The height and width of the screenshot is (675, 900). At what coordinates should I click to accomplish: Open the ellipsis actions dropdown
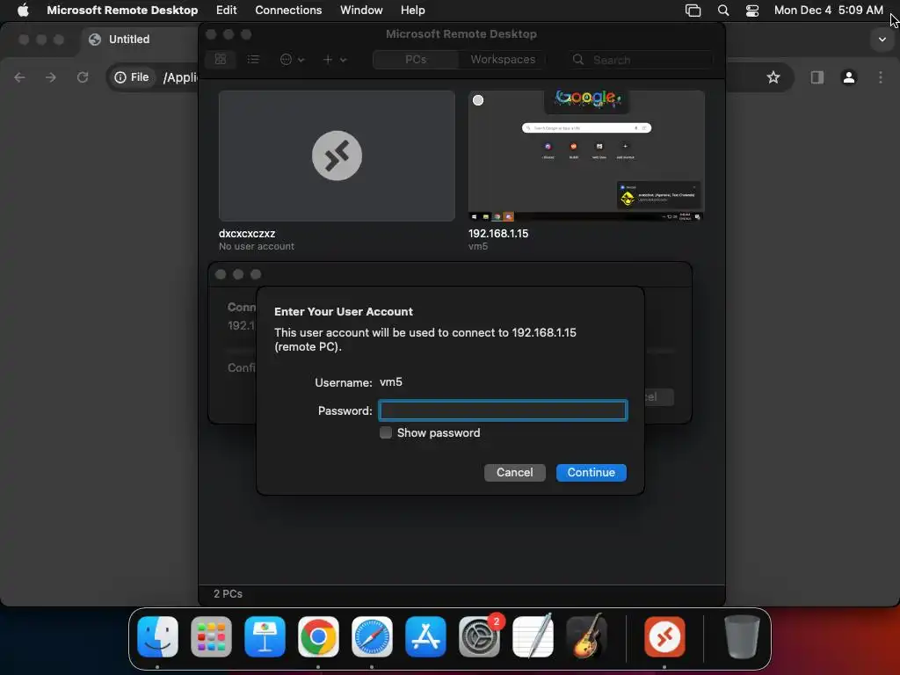292,59
